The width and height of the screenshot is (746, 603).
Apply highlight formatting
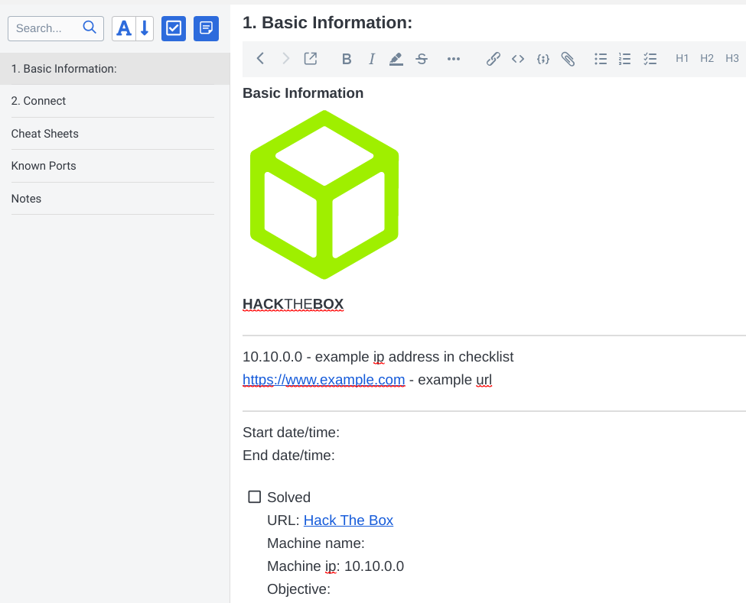tap(396, 59)
